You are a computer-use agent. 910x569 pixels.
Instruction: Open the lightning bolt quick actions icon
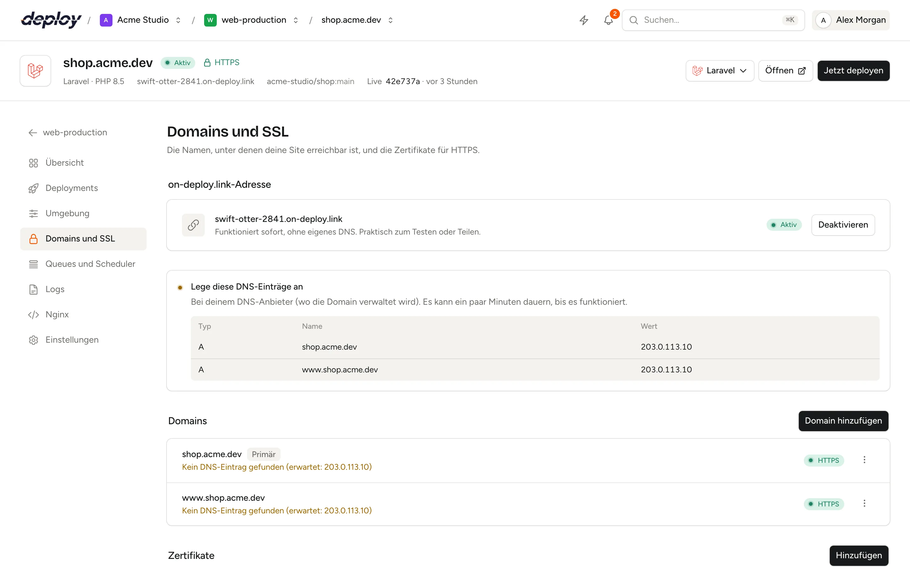click(x=584, y=20)
